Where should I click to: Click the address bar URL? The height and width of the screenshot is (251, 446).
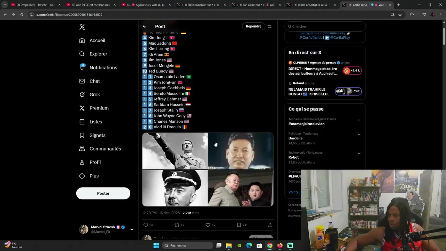click(x=69, y=15)
